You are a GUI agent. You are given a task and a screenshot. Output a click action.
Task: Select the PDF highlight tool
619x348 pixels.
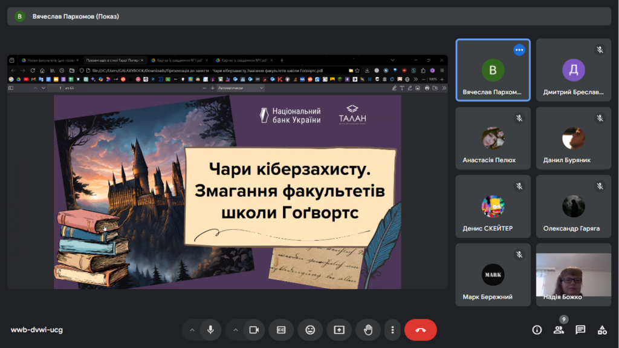(x=394, y=88)
